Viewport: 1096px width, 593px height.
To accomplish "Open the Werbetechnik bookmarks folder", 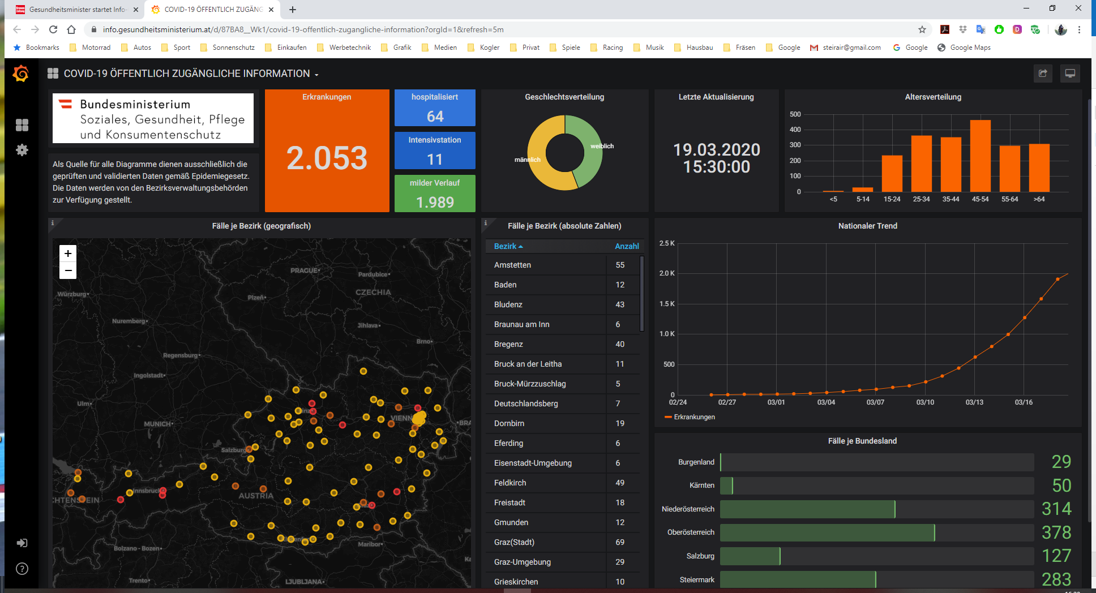I will (x=344, y=48).
